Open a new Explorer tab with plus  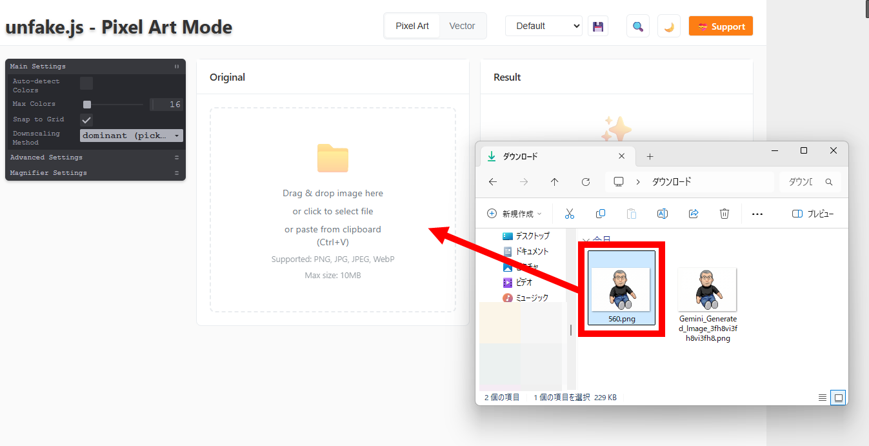tap(650, 156)
